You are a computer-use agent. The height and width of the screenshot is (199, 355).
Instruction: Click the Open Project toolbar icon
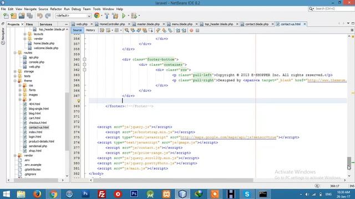tap(22, 15)
